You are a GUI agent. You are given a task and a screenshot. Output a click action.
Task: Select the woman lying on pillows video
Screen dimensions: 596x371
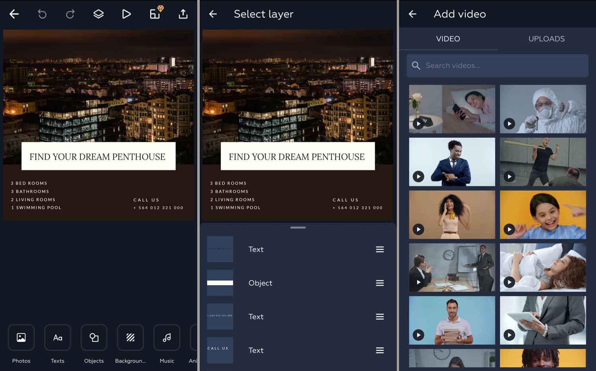[543, 267]
